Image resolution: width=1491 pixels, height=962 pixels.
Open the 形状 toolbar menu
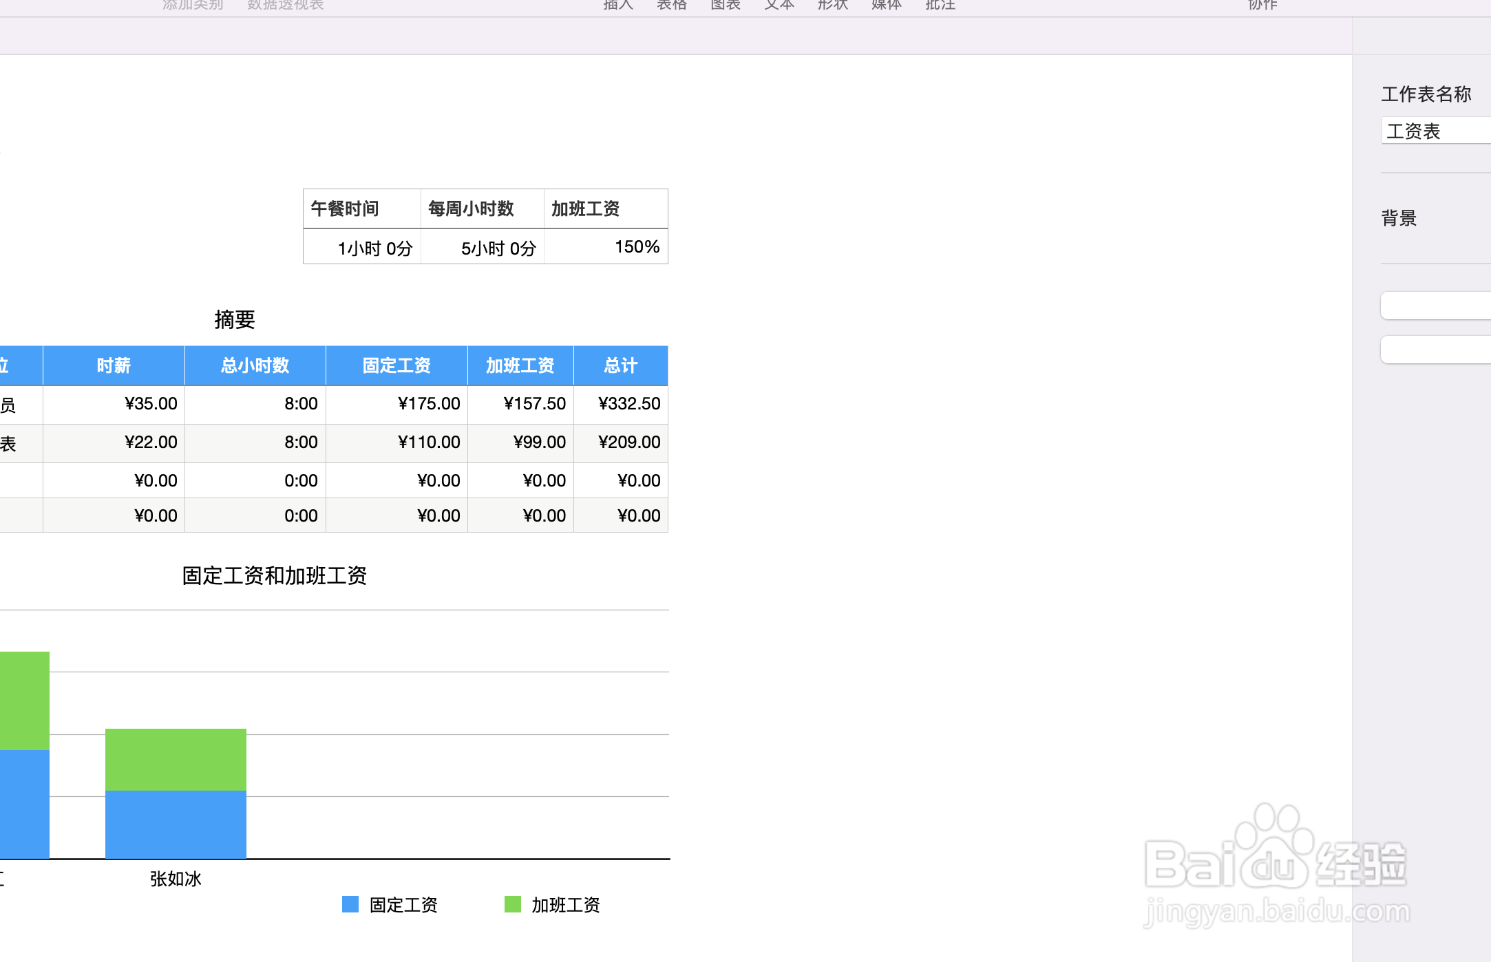(832, 5)
